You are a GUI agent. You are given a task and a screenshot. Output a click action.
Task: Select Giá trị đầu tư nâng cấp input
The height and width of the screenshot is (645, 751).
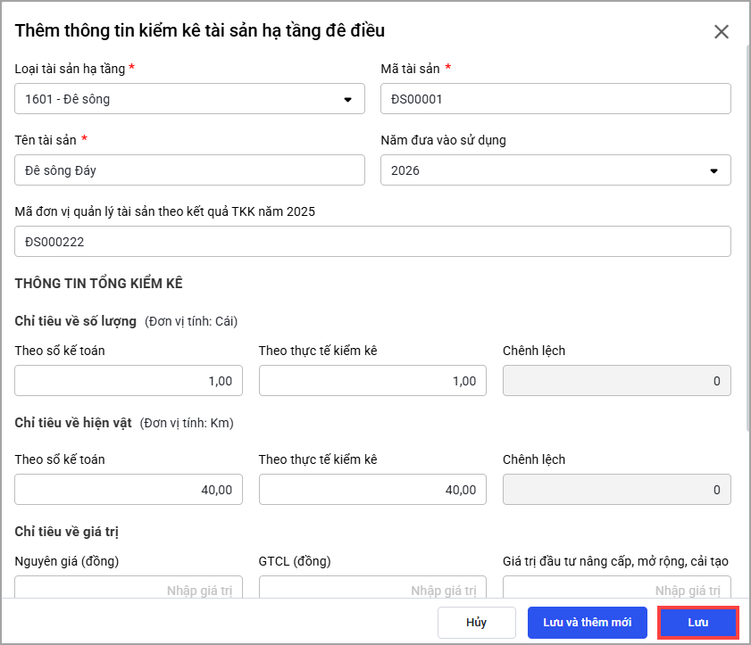[616, 588]
